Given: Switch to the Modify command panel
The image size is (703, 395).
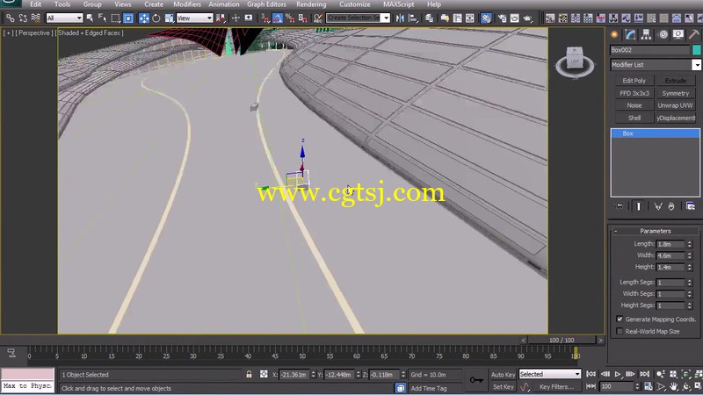Looking at the screenshot, I should click(x=630, y=34).
